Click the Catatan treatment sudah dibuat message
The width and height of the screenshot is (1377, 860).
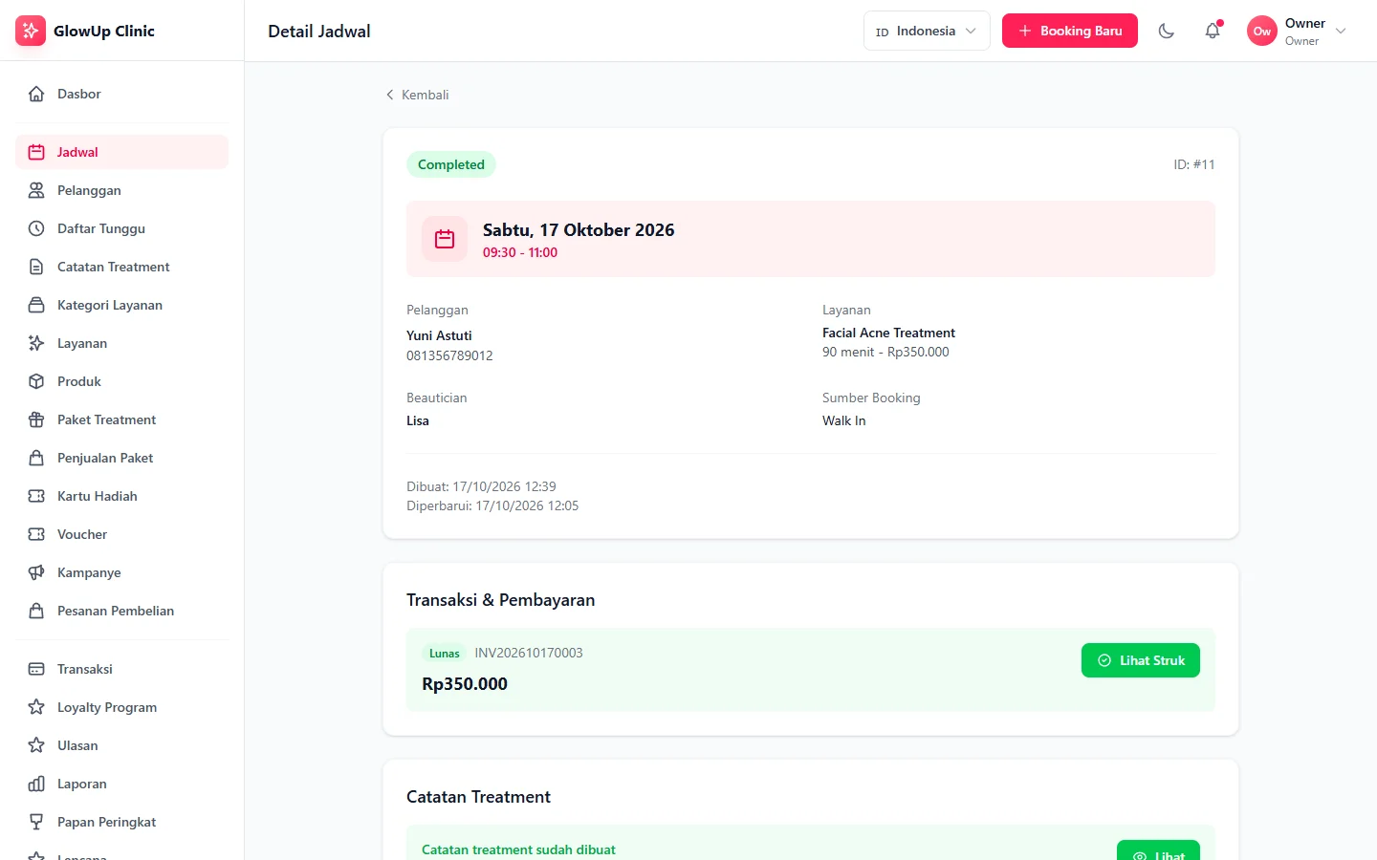tap(518, 849)
